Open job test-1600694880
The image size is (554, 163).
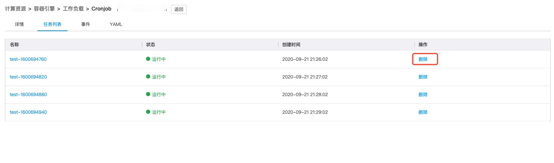pos(28,95)
